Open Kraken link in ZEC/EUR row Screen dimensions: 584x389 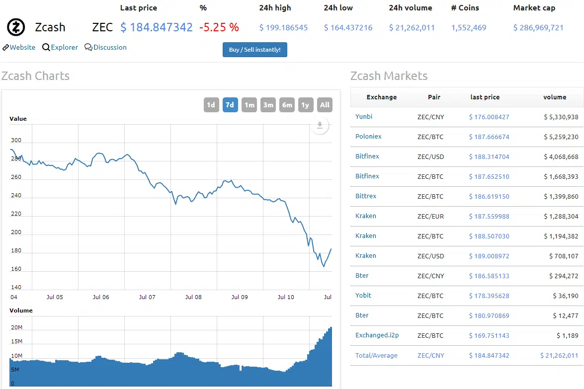coord(366,216)
